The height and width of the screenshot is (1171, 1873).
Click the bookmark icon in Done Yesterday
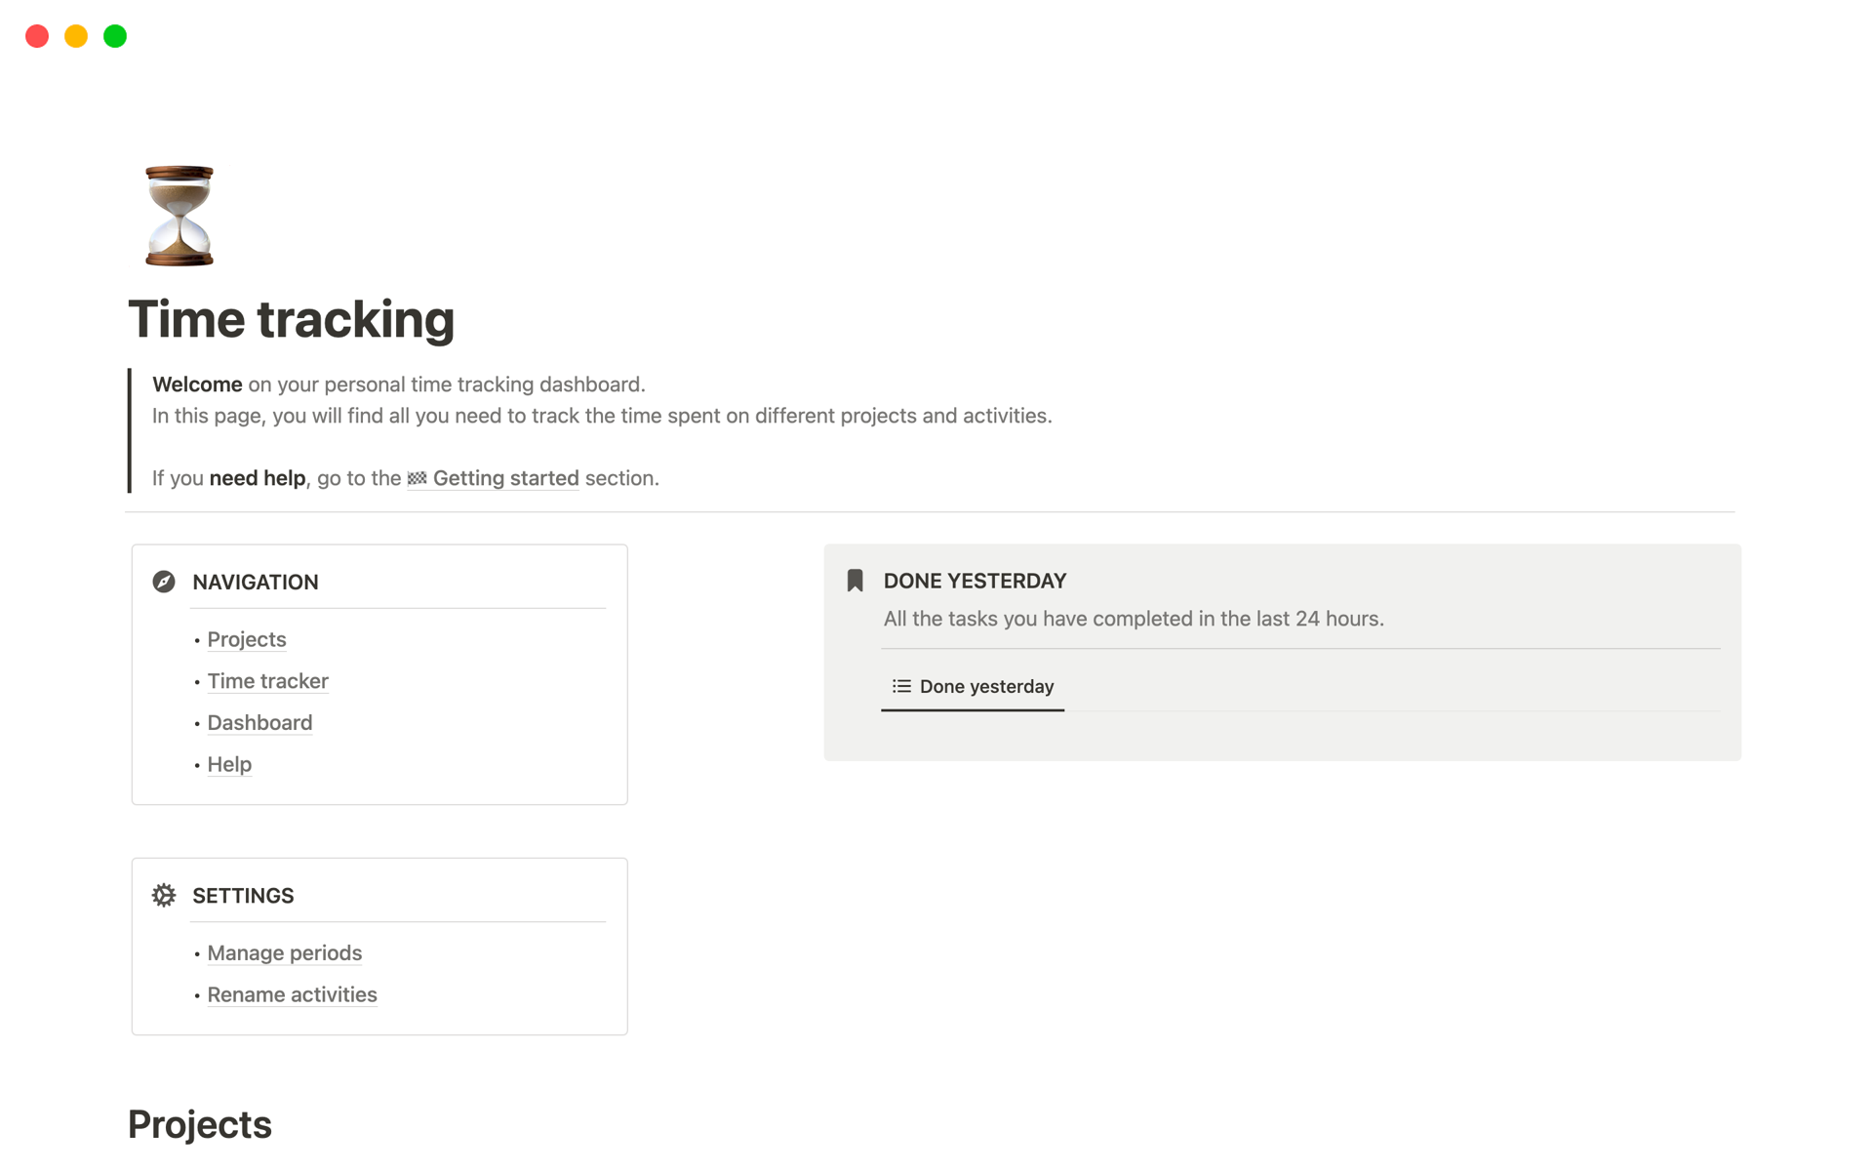854,580
